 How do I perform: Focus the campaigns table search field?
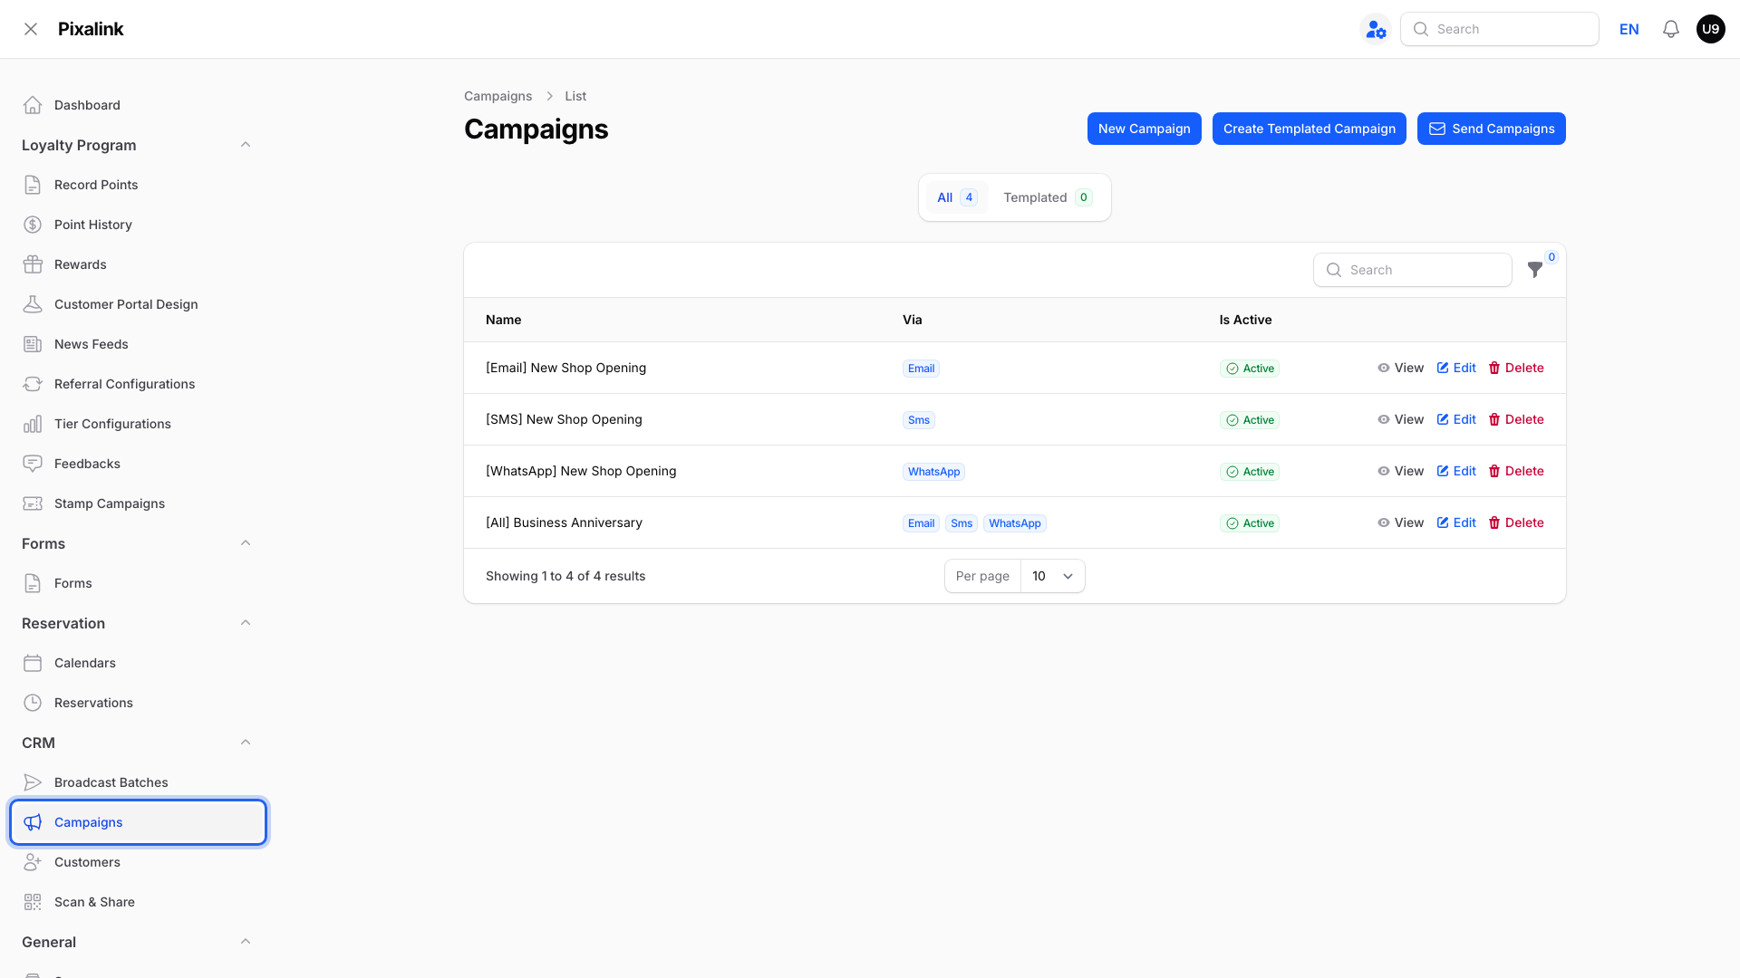(1412, 270)
